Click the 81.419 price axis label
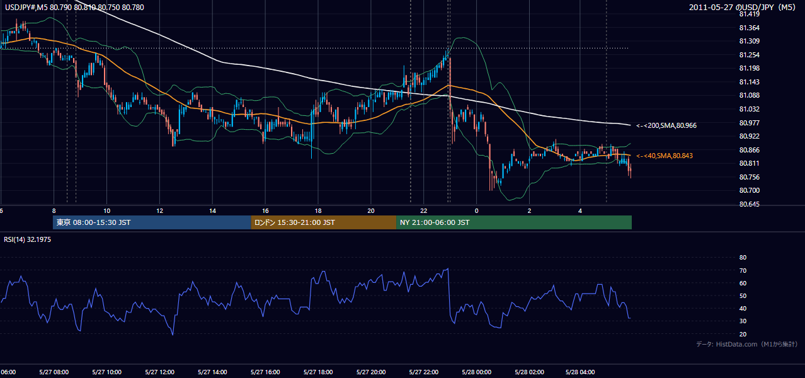805x378 pixels. 750,14
